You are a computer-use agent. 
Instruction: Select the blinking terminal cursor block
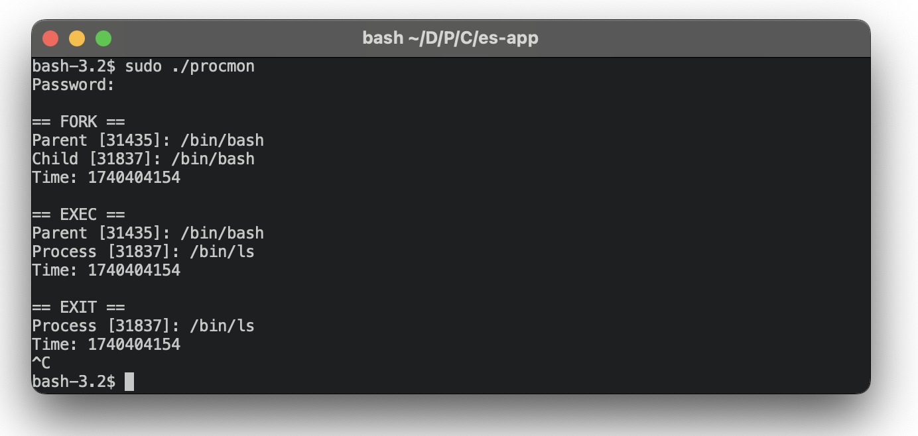click(x=129, y=382)
